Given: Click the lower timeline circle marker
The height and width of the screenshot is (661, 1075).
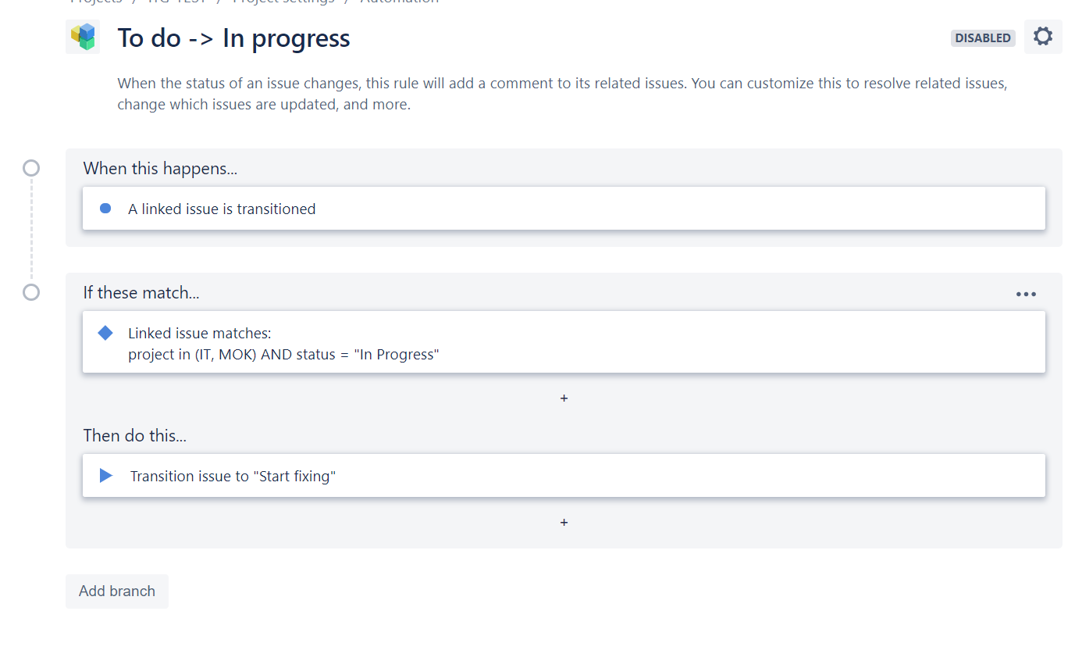Looking at the screenshot, I should [31, 292].
